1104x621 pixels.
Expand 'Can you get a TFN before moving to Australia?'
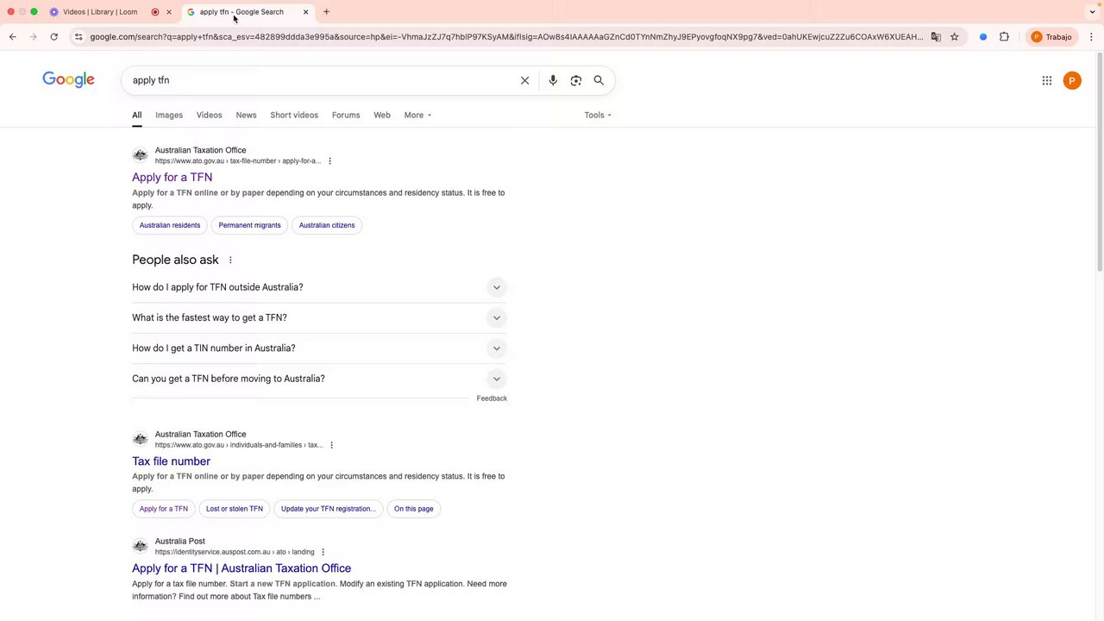[319, 379]
